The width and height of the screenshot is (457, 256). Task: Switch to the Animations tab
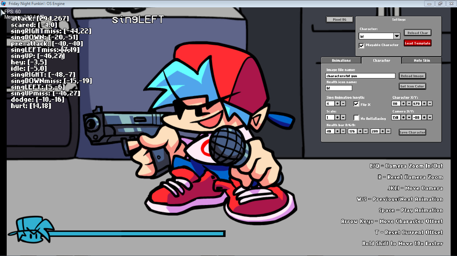tap(341, 60)
